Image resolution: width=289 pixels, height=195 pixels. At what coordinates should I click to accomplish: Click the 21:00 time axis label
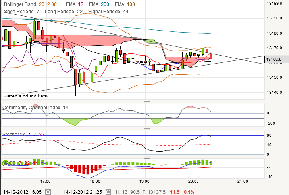[243, 181]
